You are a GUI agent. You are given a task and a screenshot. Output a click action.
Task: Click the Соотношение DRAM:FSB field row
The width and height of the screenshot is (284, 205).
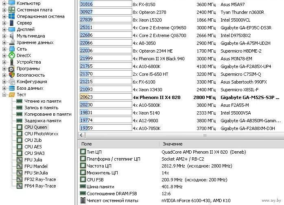[181, 194]
